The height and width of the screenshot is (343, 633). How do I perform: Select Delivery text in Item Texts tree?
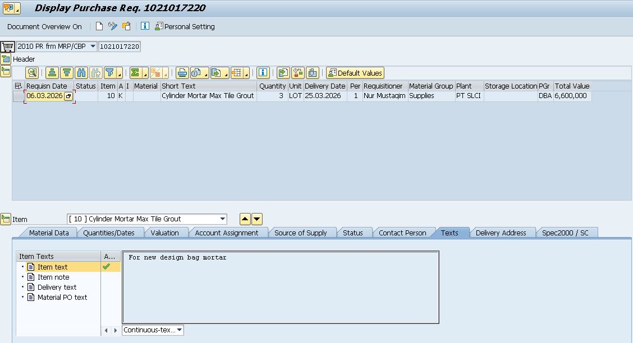tap(57, 288)
